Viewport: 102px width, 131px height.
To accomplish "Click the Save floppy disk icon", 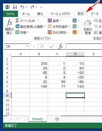I will (15, 7).
